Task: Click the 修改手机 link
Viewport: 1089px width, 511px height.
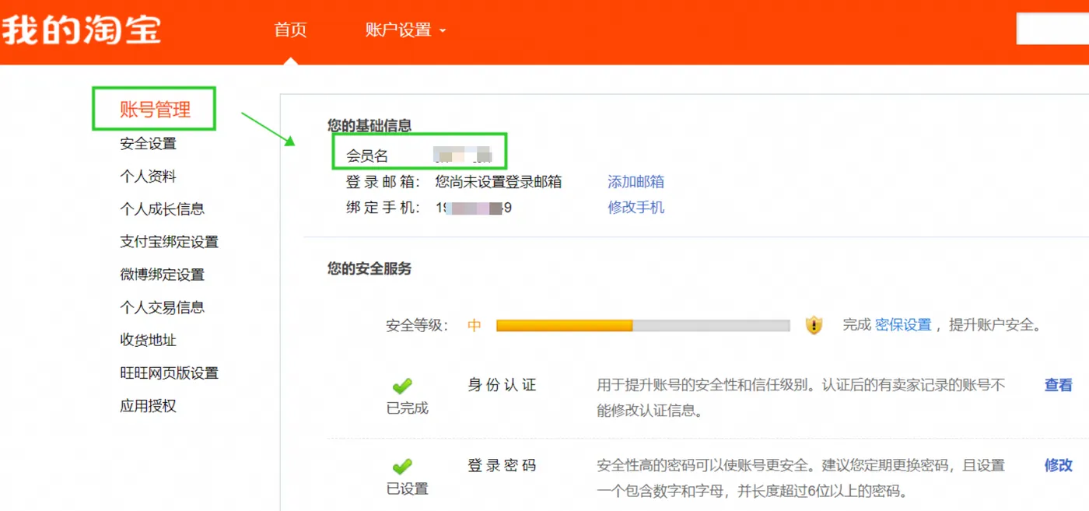Action: [x=636, y=208]
